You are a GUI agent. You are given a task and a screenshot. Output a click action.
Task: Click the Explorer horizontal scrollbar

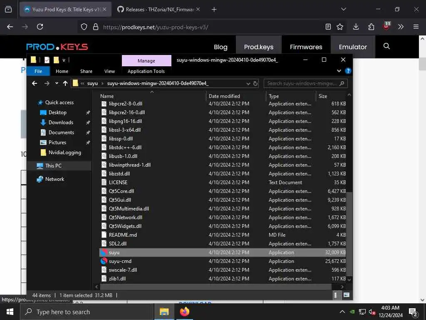click(x=216, y=287)
